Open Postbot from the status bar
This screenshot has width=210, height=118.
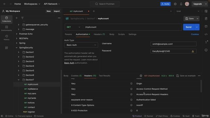(x=137, y=116)
